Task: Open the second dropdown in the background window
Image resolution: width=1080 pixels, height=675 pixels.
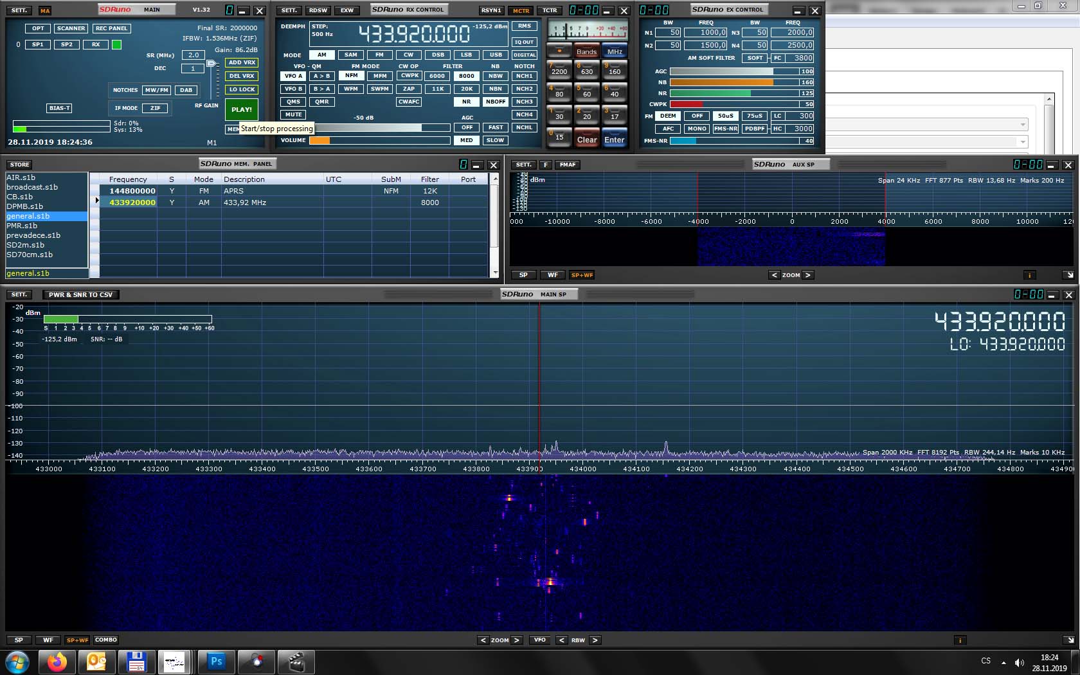Action: (1022, 141)
